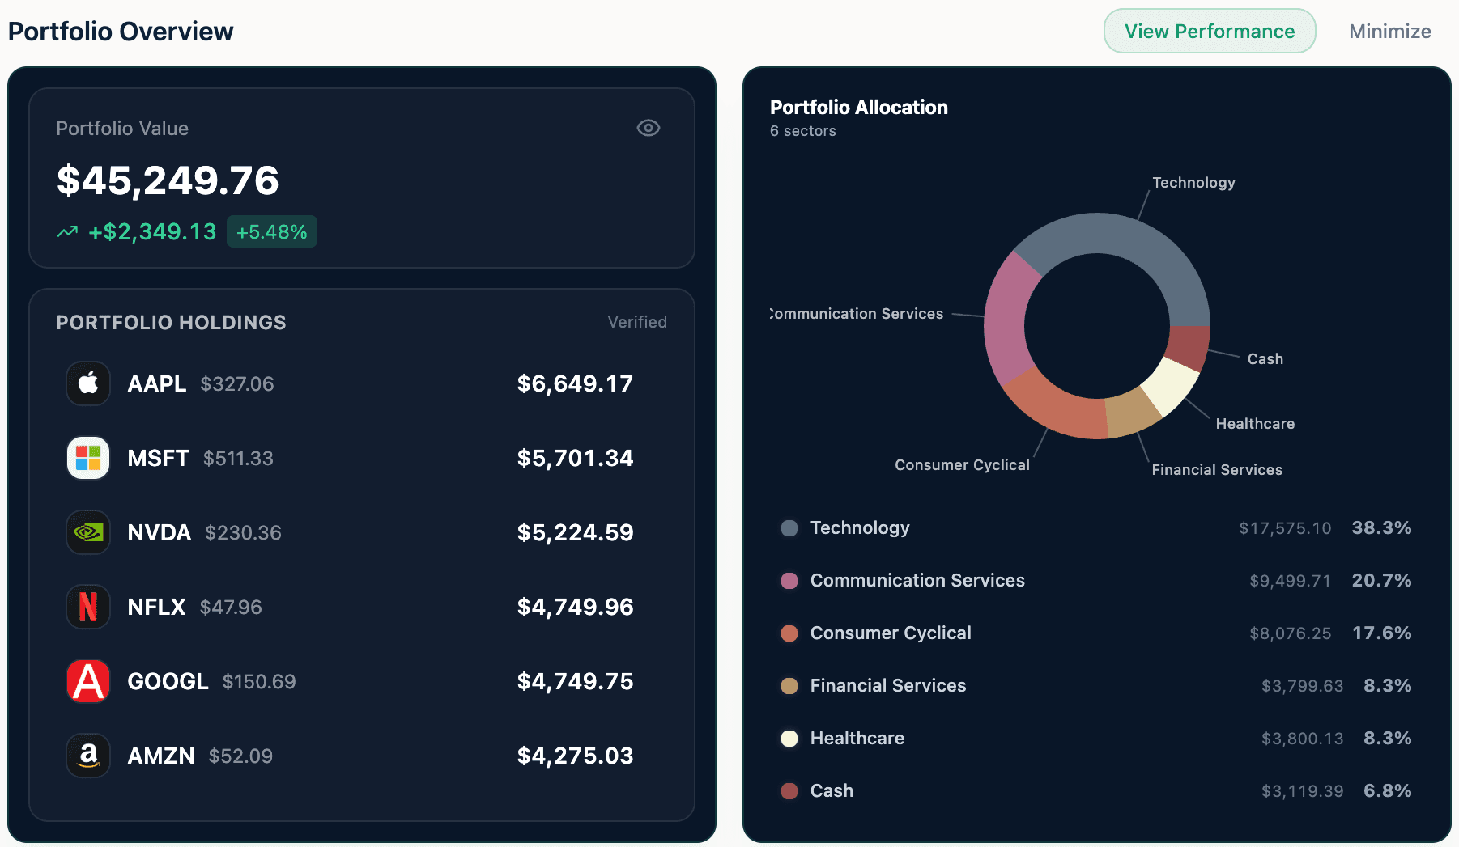Click the Technology 38.3% allocation percentage

tap(1381, 528)
